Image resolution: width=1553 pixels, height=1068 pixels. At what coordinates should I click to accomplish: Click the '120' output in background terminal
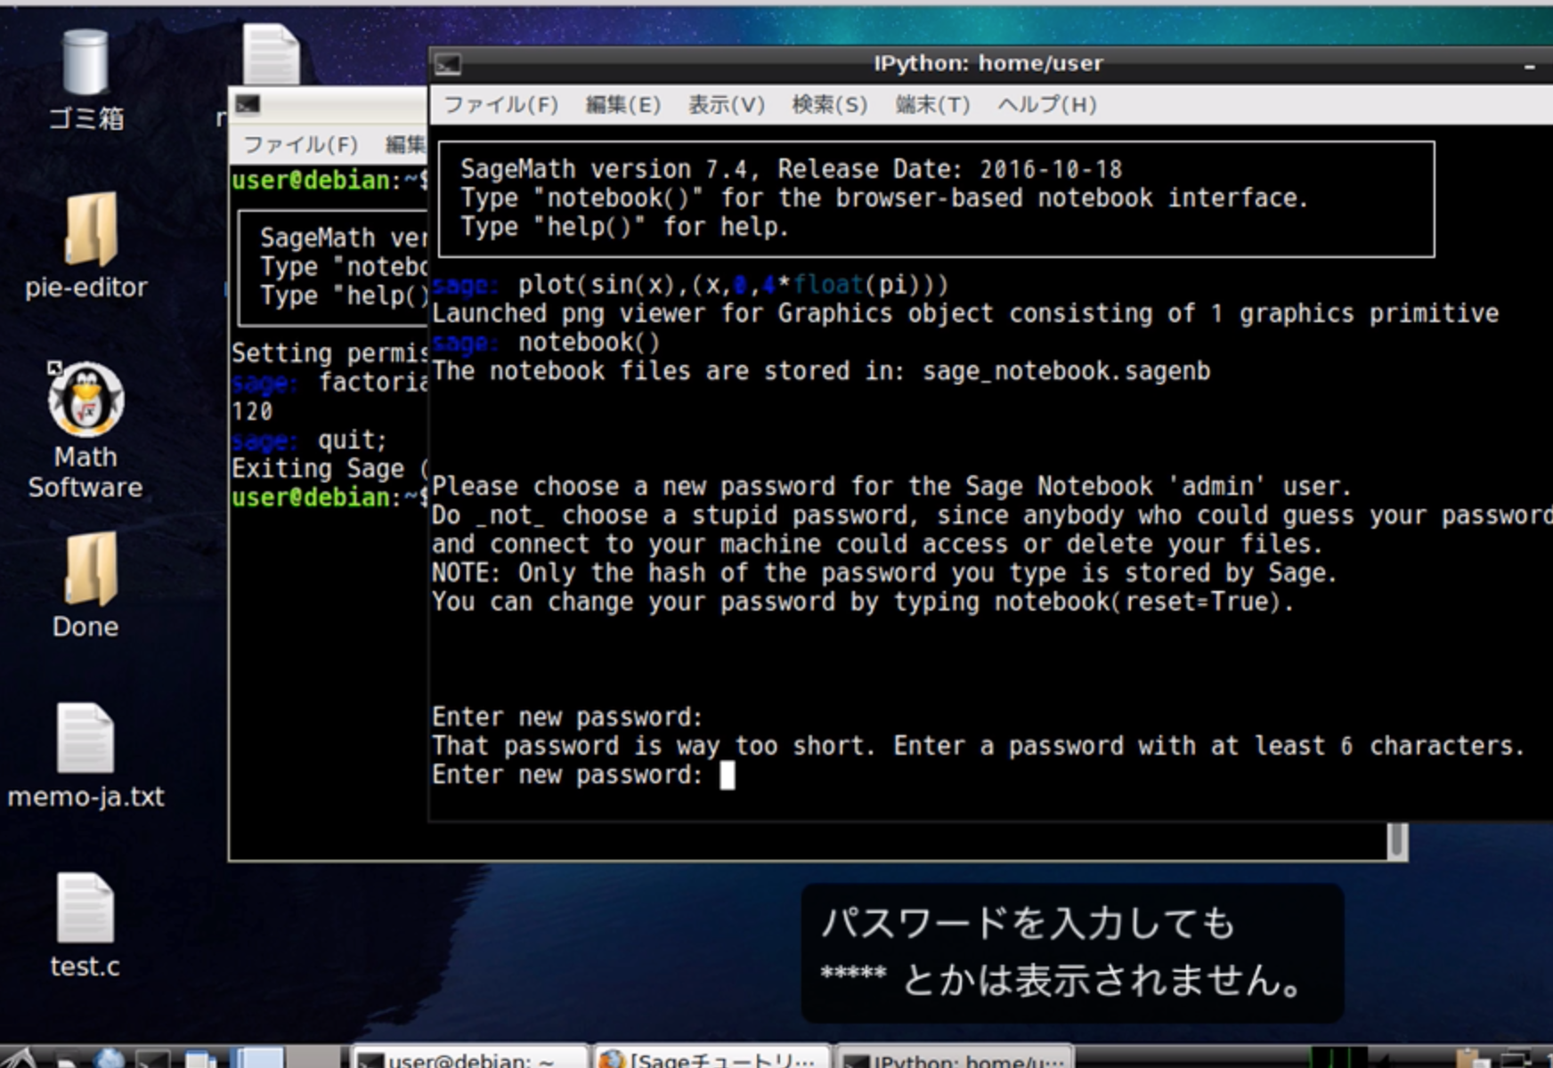point(252,411)
